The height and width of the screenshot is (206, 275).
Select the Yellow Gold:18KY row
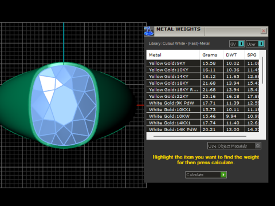pyautogui.click(x=203, y=83)
